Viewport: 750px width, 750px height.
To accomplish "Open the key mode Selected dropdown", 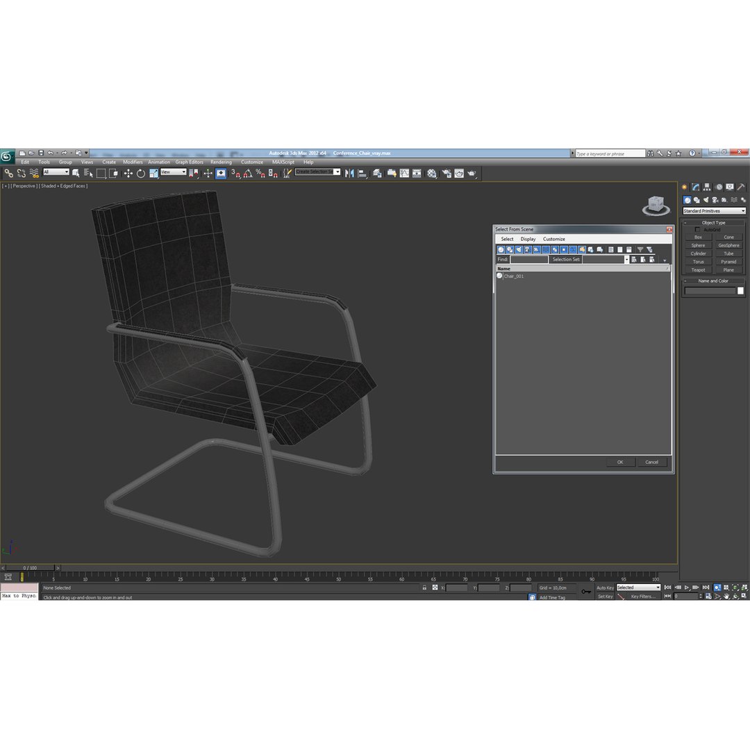I will tap(638, 587).
